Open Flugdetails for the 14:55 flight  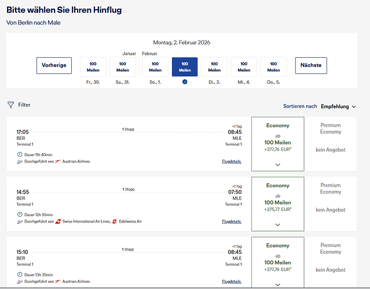[x=232, y=221]
